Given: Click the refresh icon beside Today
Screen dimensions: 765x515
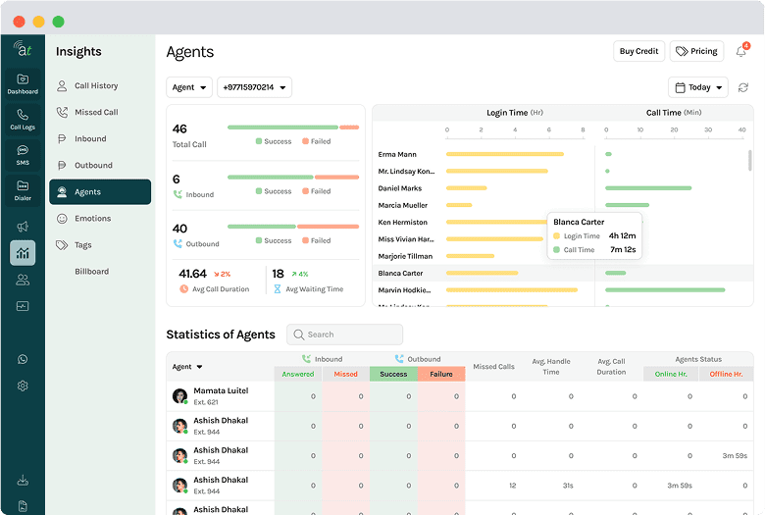Looking at the screenshot, I should pos(743,87).
